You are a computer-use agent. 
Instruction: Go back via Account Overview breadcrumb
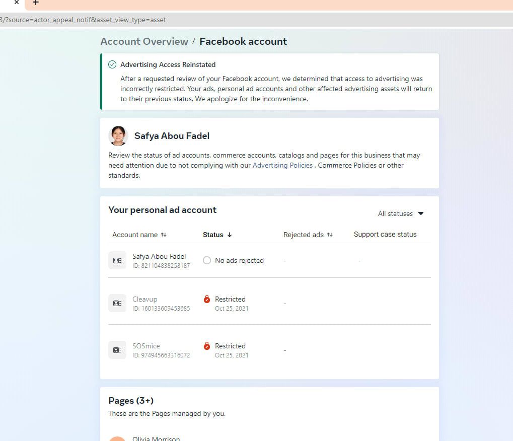point(144,41)
